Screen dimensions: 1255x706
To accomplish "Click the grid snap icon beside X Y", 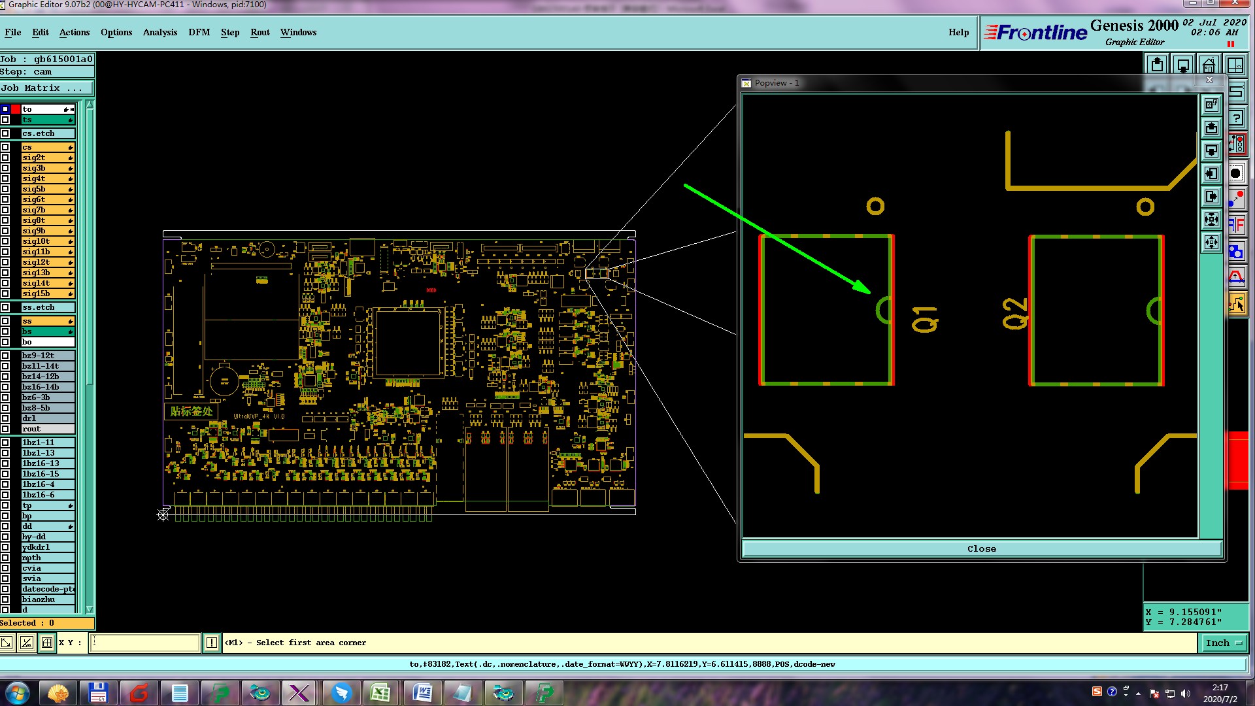I will point(47,643).
